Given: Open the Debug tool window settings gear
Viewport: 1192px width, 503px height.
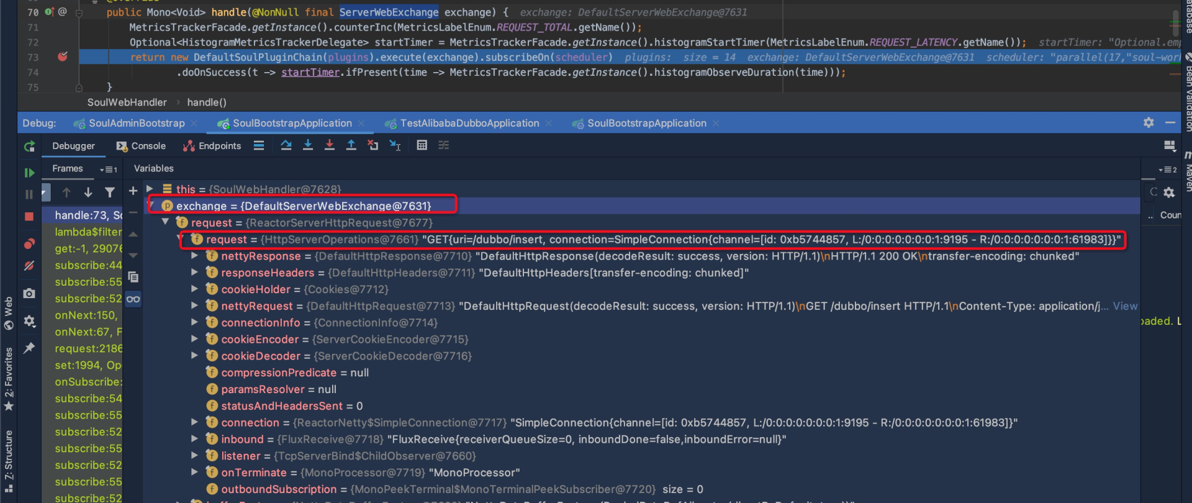Looking at the screenshot, I should [x=1149, y=123].
